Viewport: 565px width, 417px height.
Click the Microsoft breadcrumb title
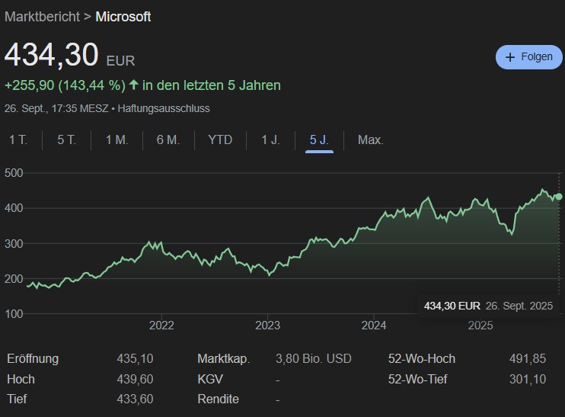[x=123, y=17]
